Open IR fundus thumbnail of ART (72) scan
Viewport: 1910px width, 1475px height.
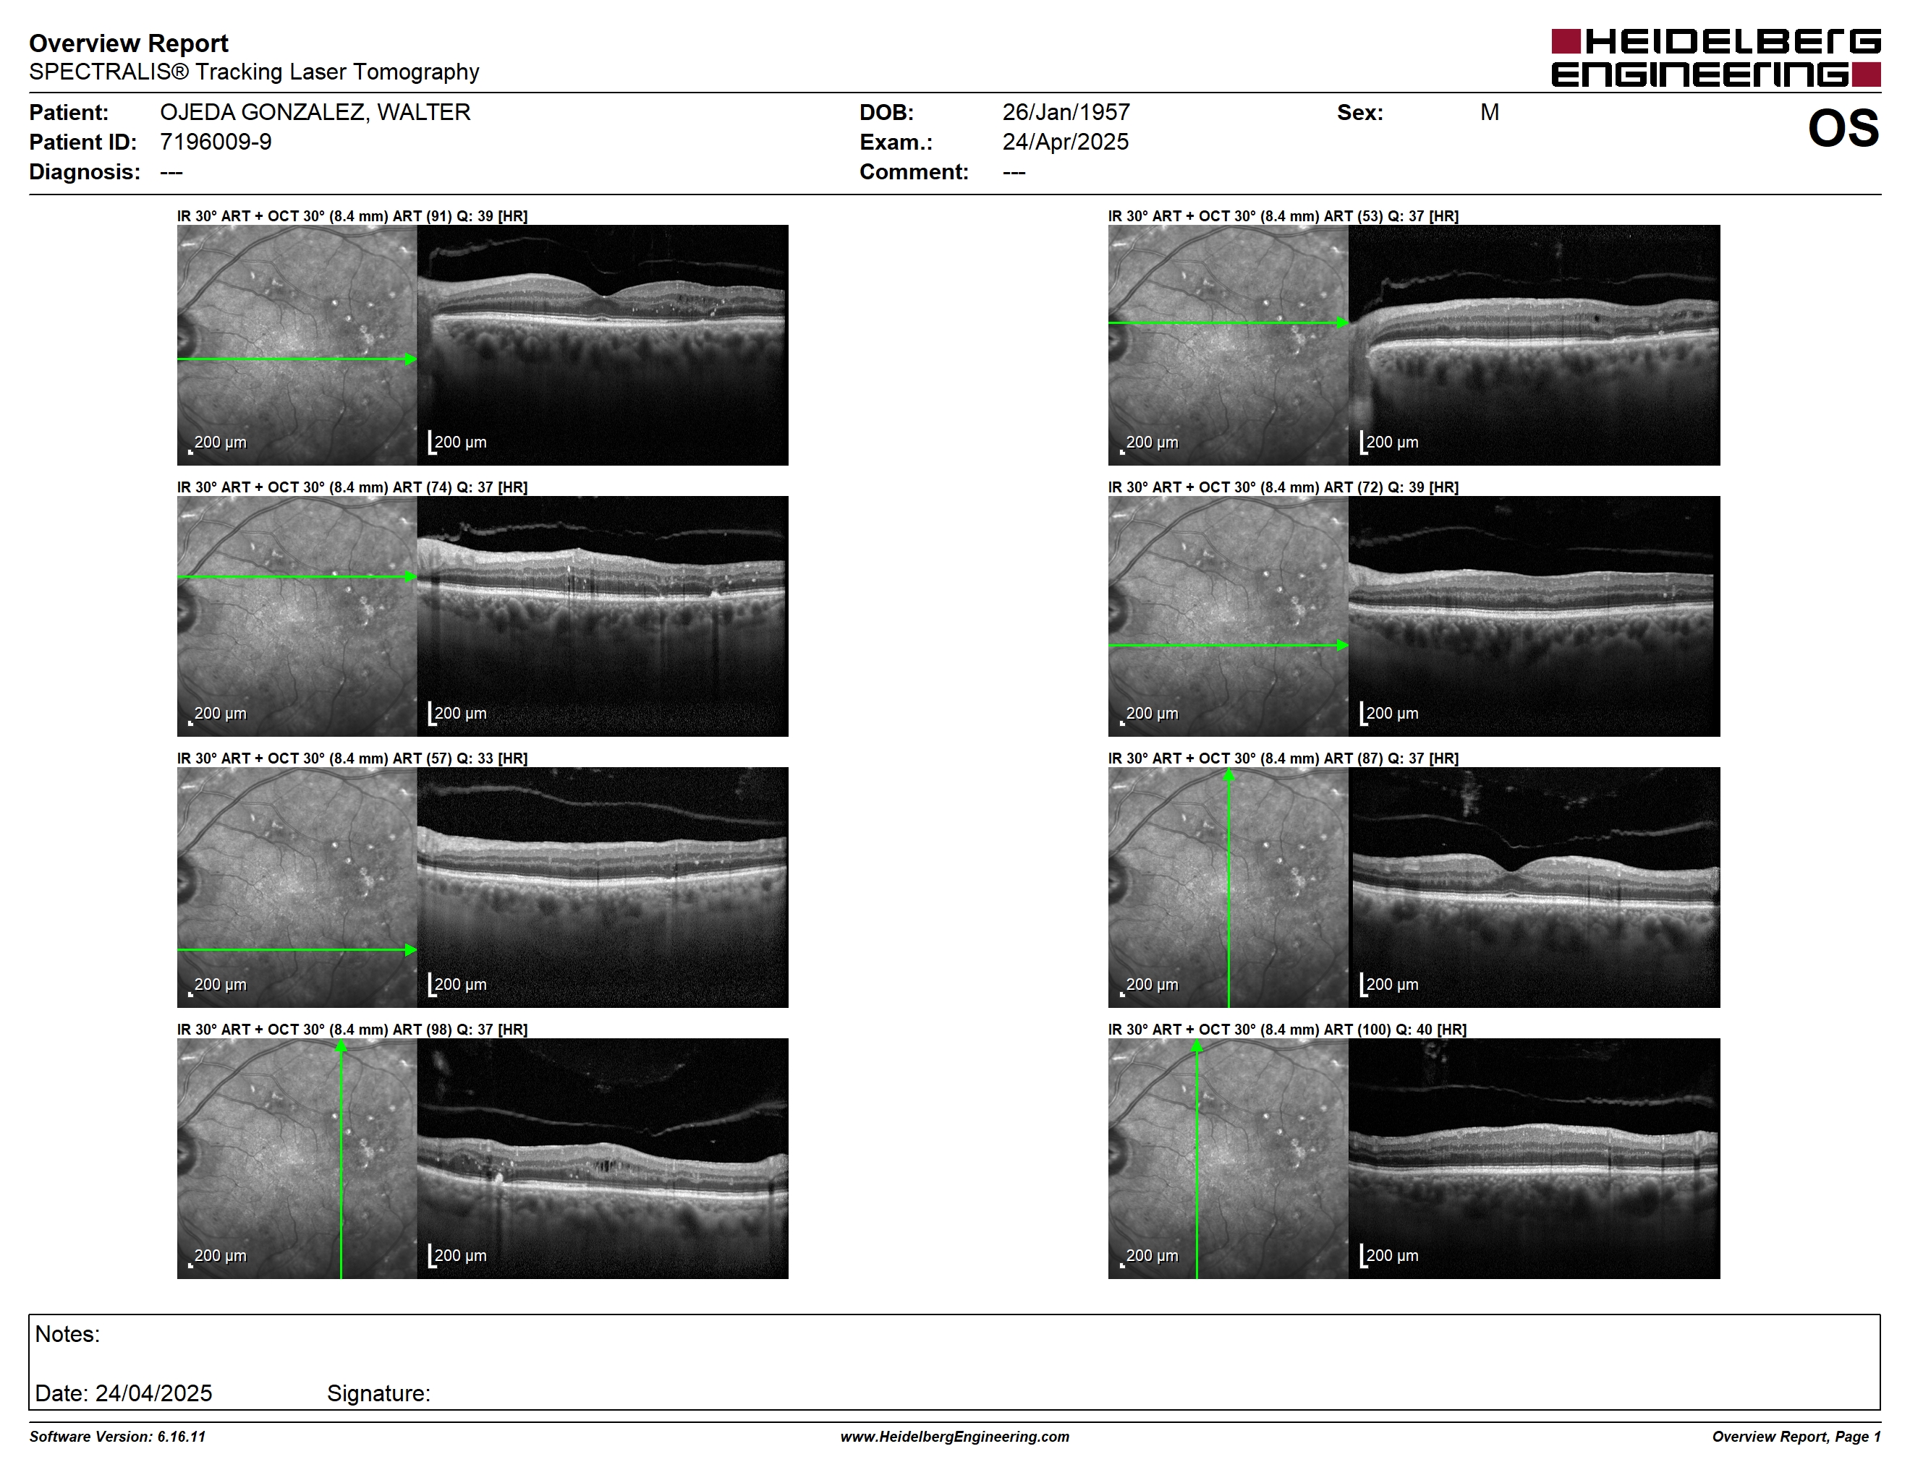pos(1228,616)
